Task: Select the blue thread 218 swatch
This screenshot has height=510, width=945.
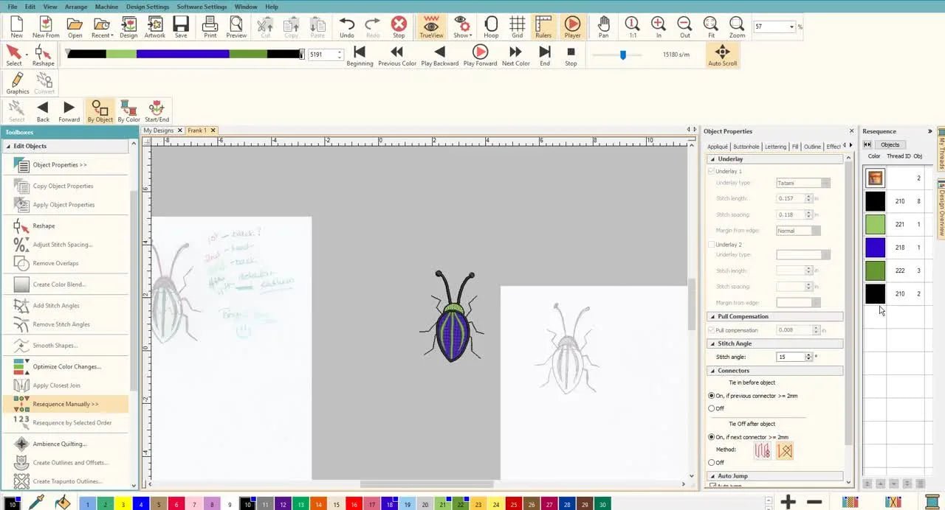Action: coord(875,248)
